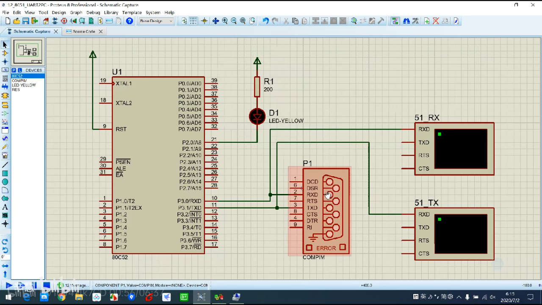
Task: Click the 51_RX virtual terminal screen
Action: tap(461, 149)
